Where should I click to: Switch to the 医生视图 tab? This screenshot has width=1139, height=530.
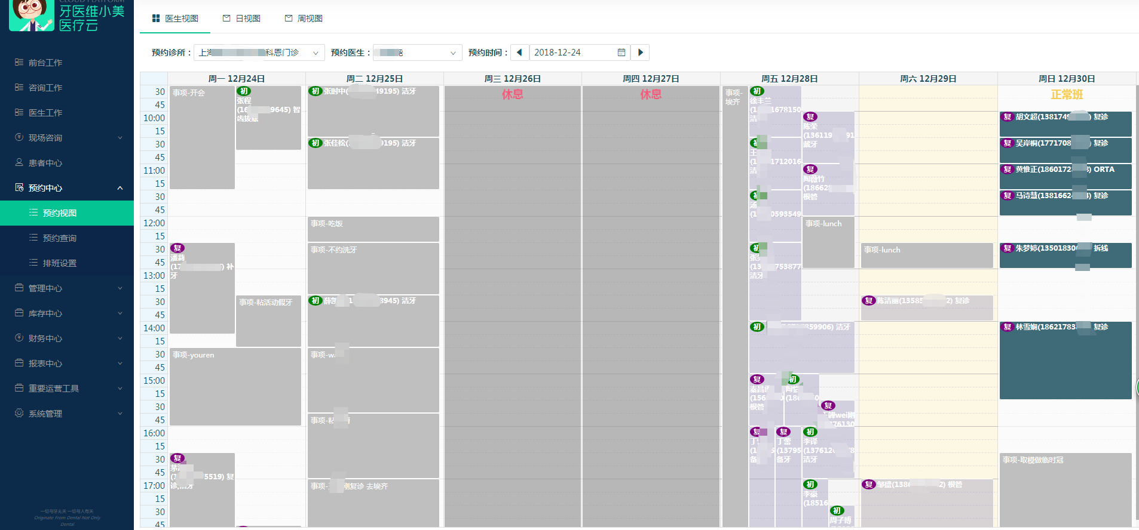(175, 19)
